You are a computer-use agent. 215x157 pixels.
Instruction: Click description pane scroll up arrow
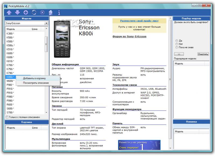coord(170,18)
